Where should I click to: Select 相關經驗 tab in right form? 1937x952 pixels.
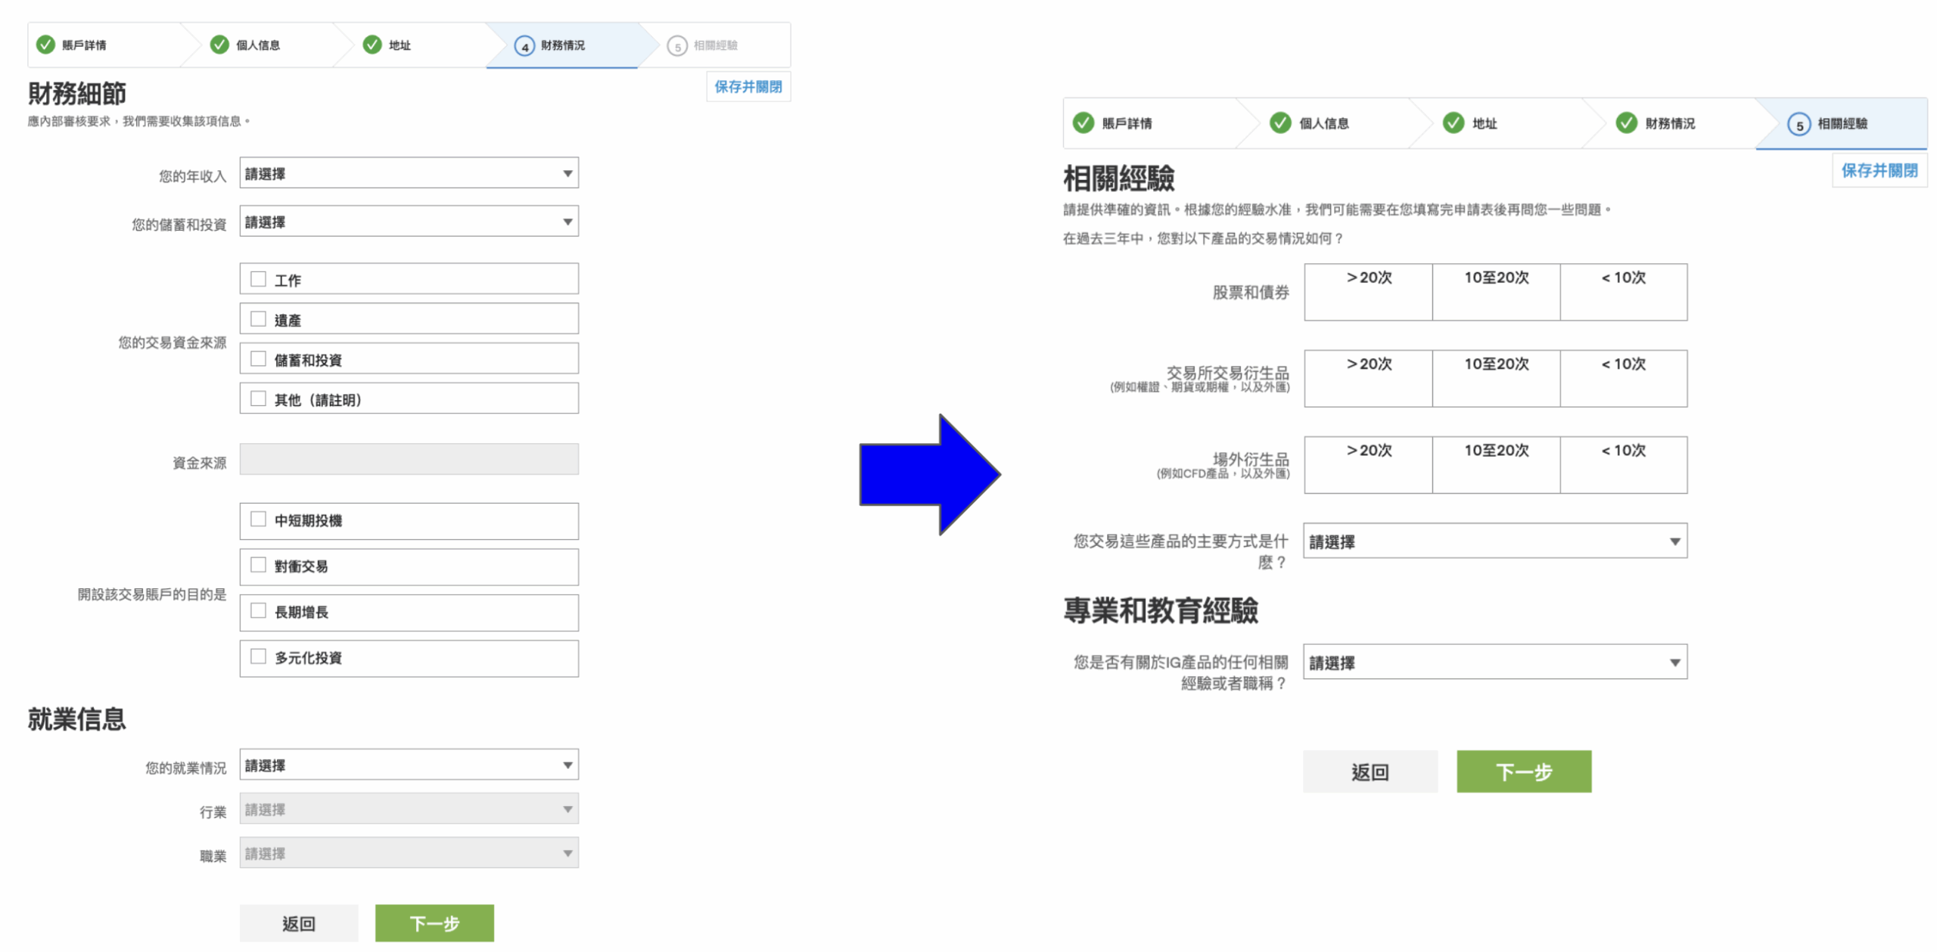1842,123
